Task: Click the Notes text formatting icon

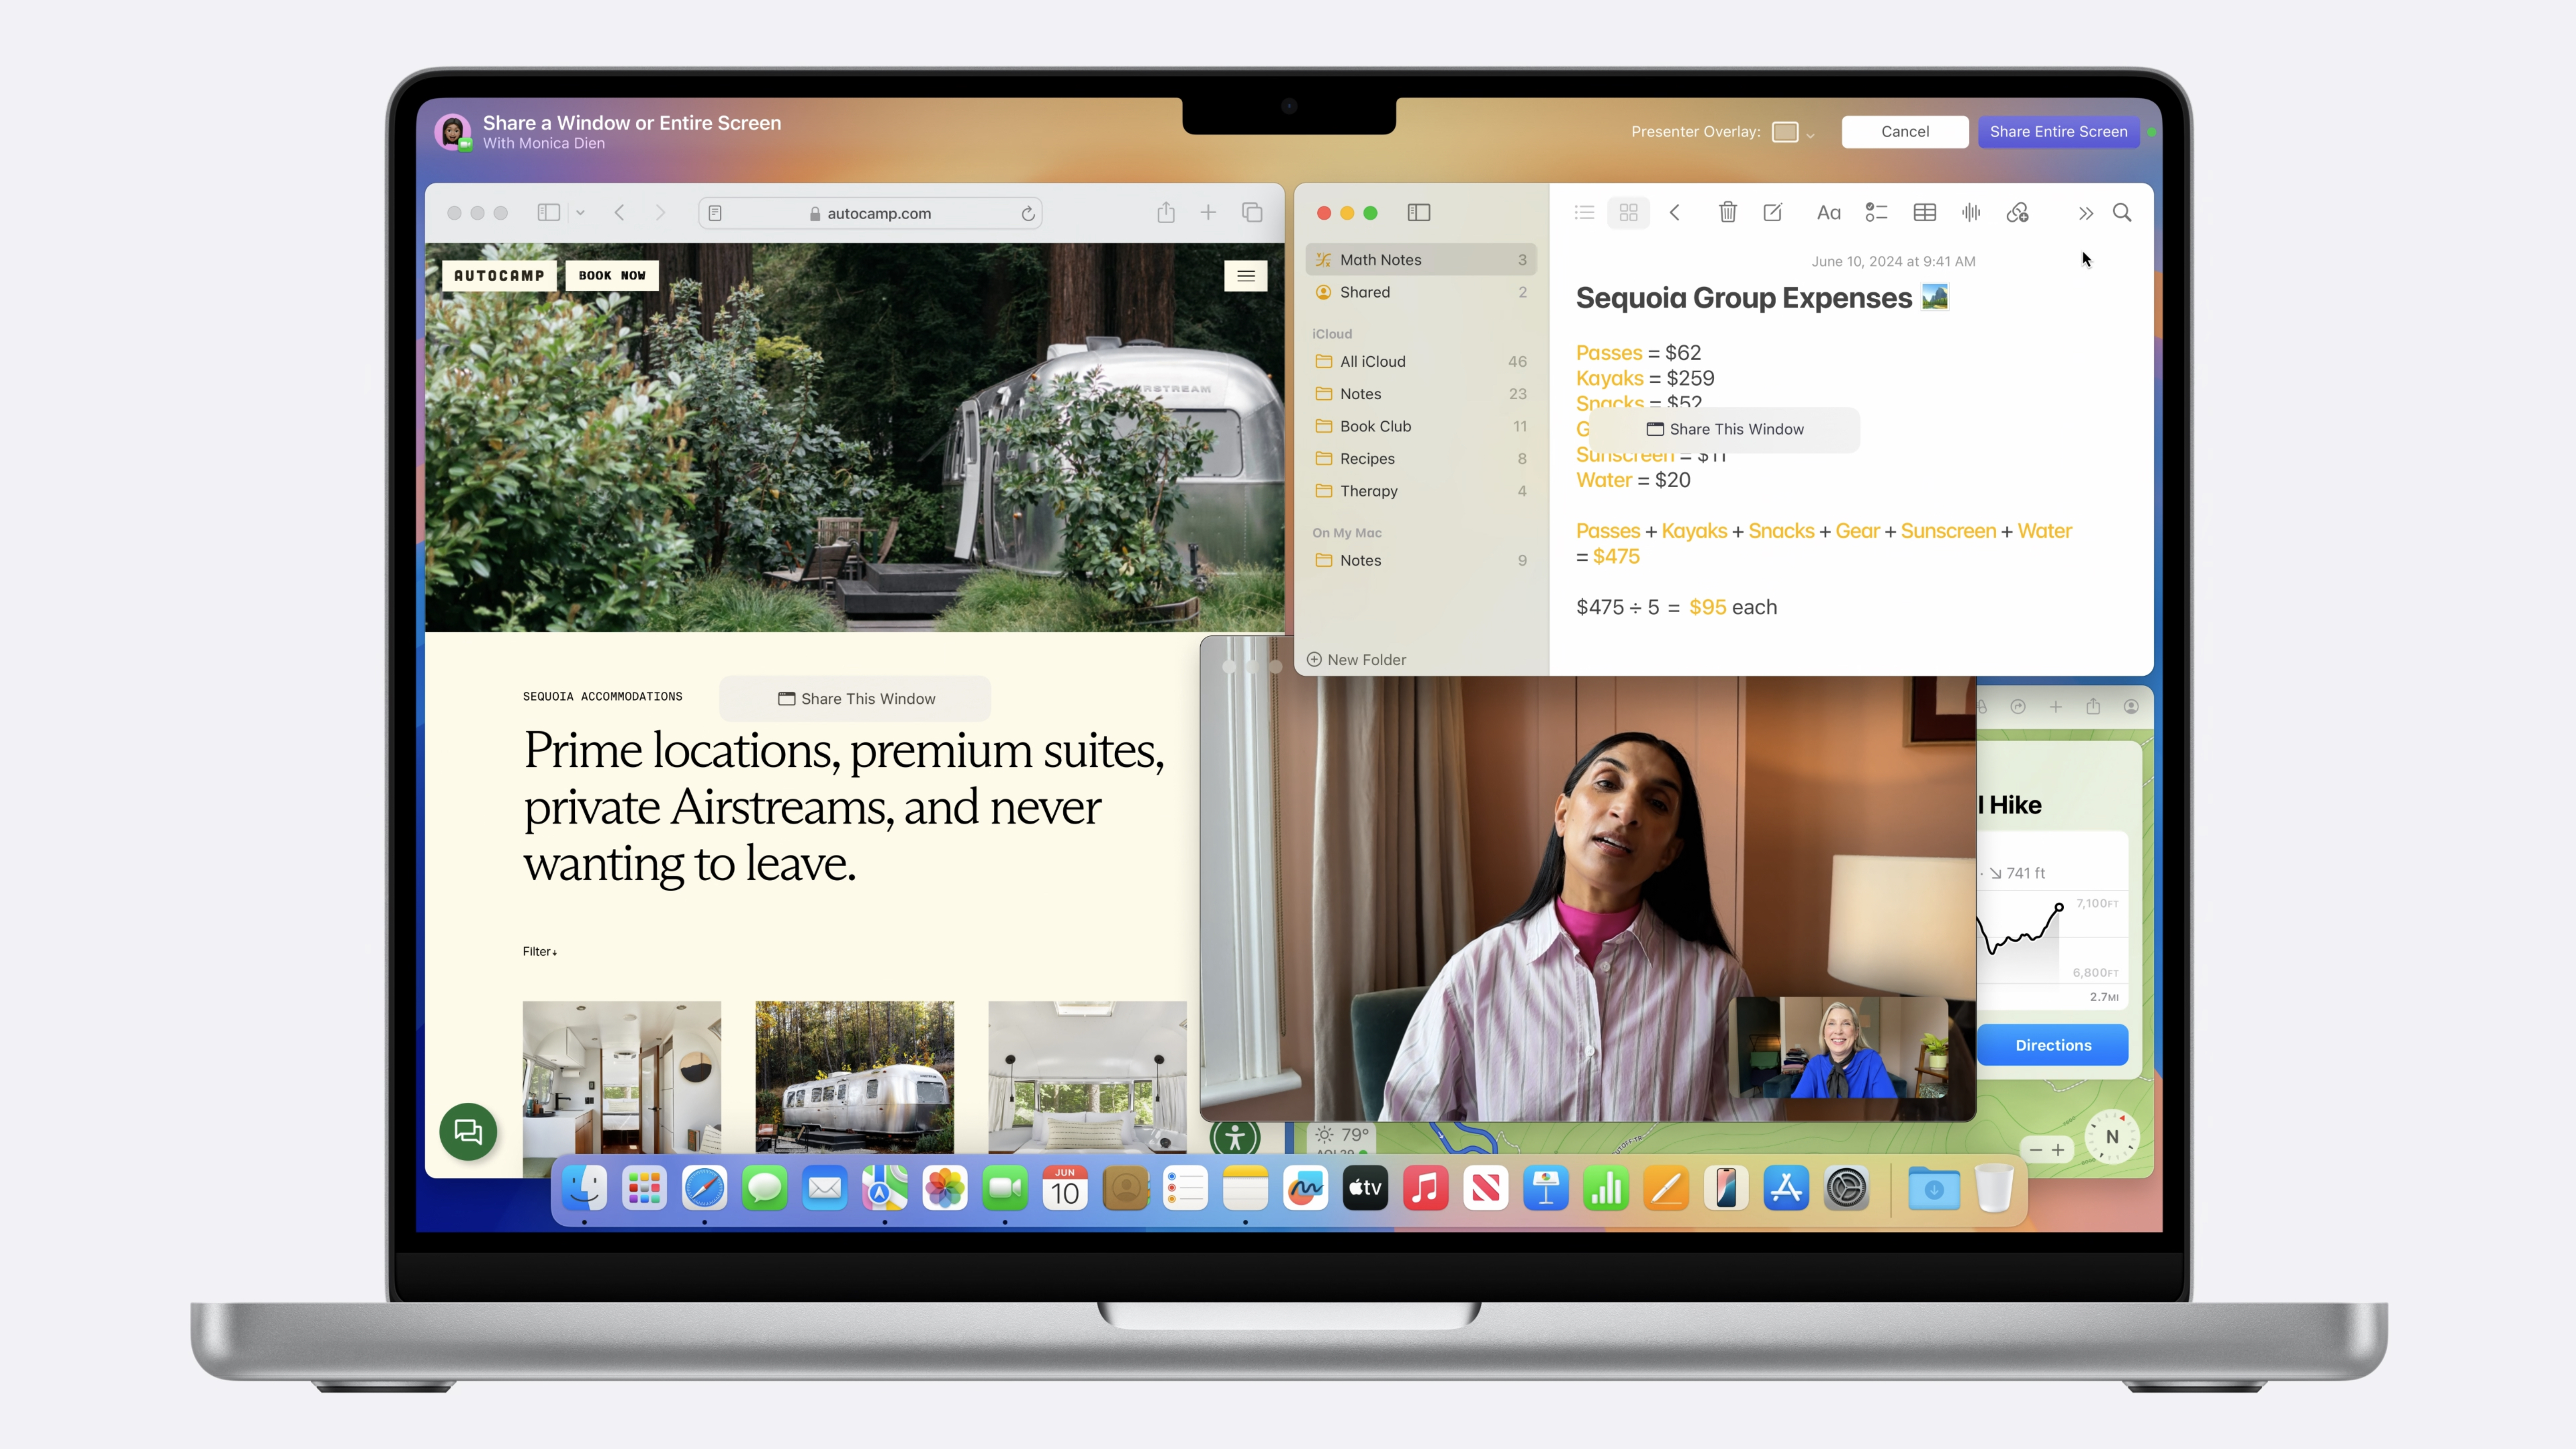Action: [x=1827, y=212]
